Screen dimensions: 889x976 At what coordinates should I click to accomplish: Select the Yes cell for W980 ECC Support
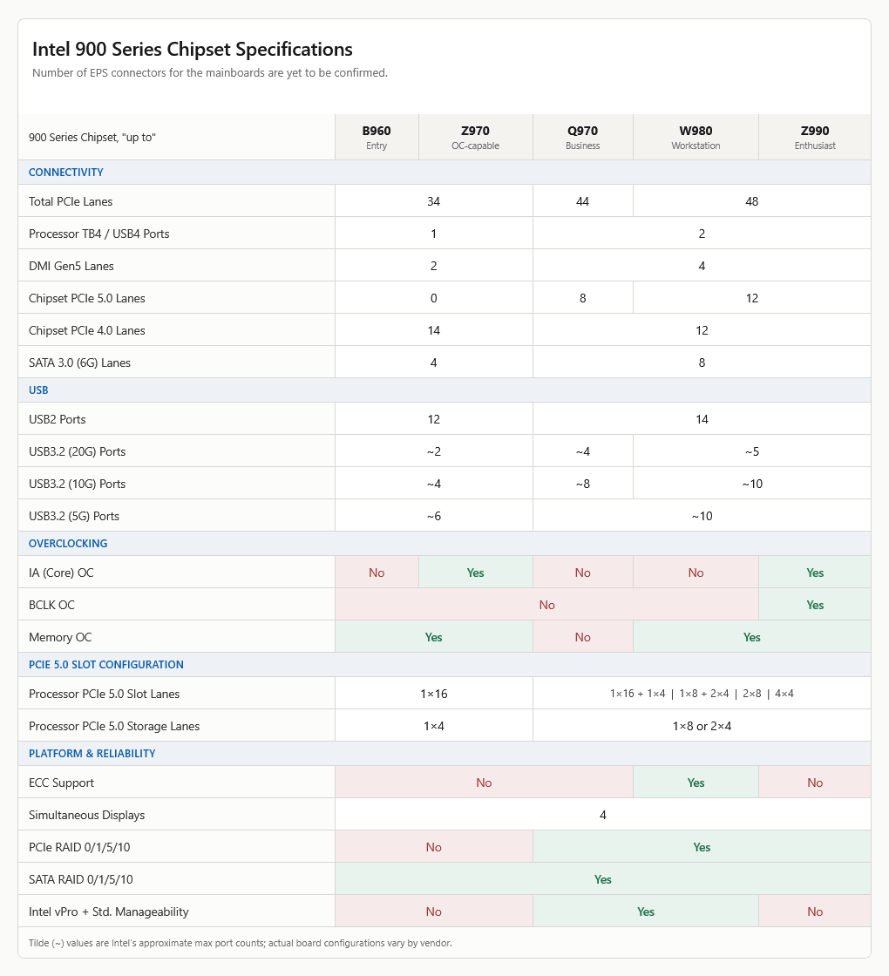pos(696,783)
